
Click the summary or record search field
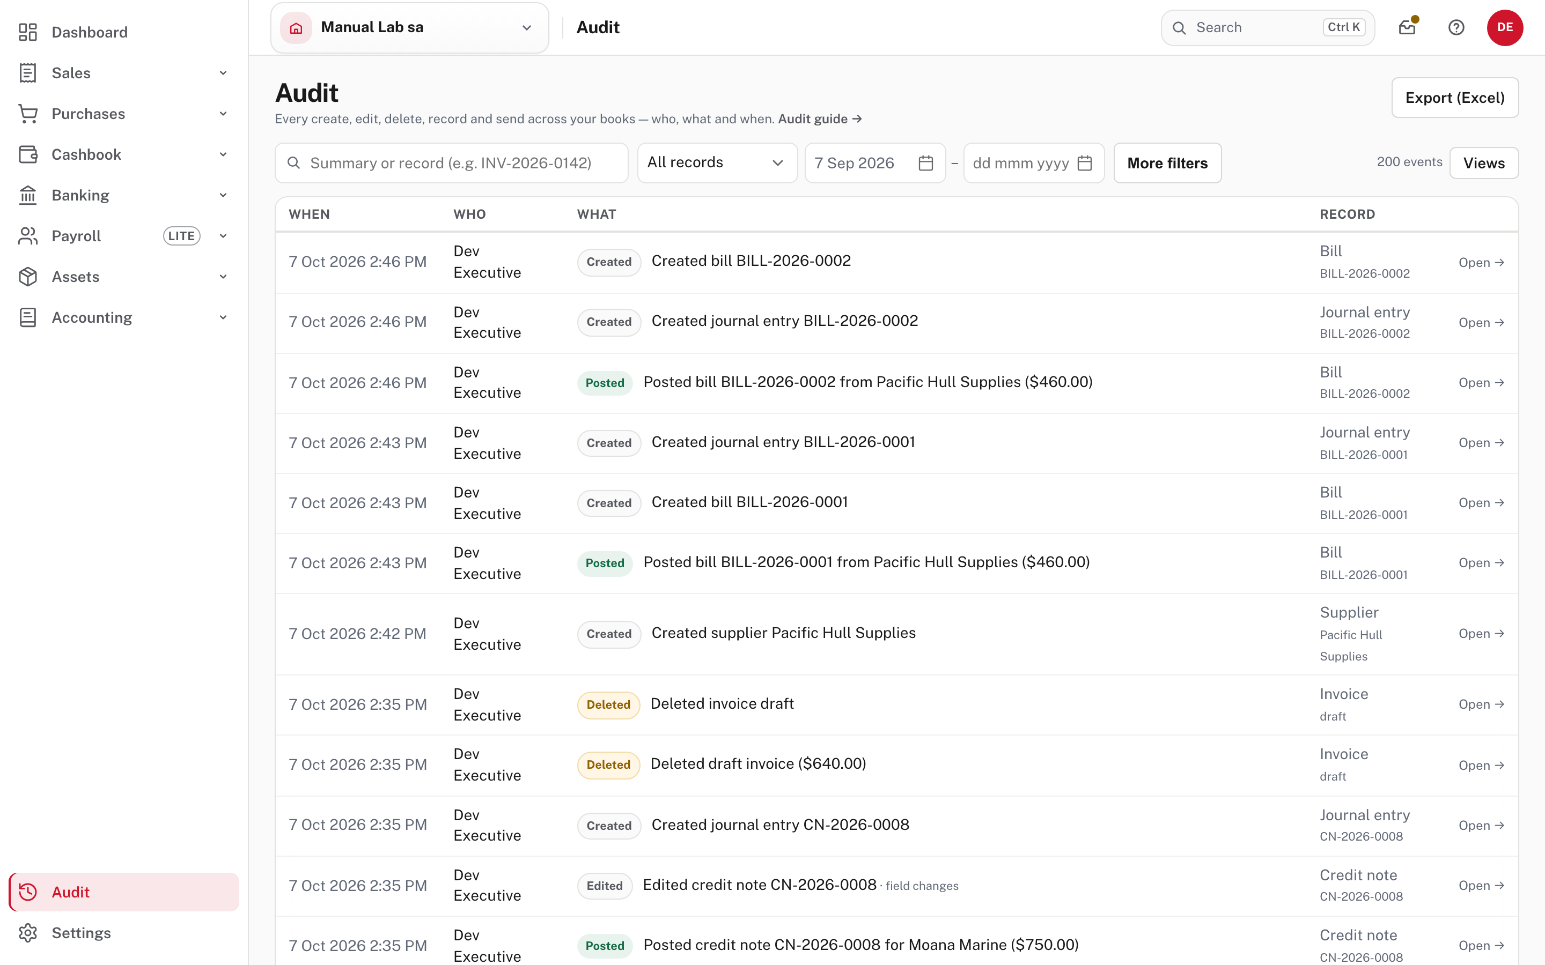click(451, 164)
